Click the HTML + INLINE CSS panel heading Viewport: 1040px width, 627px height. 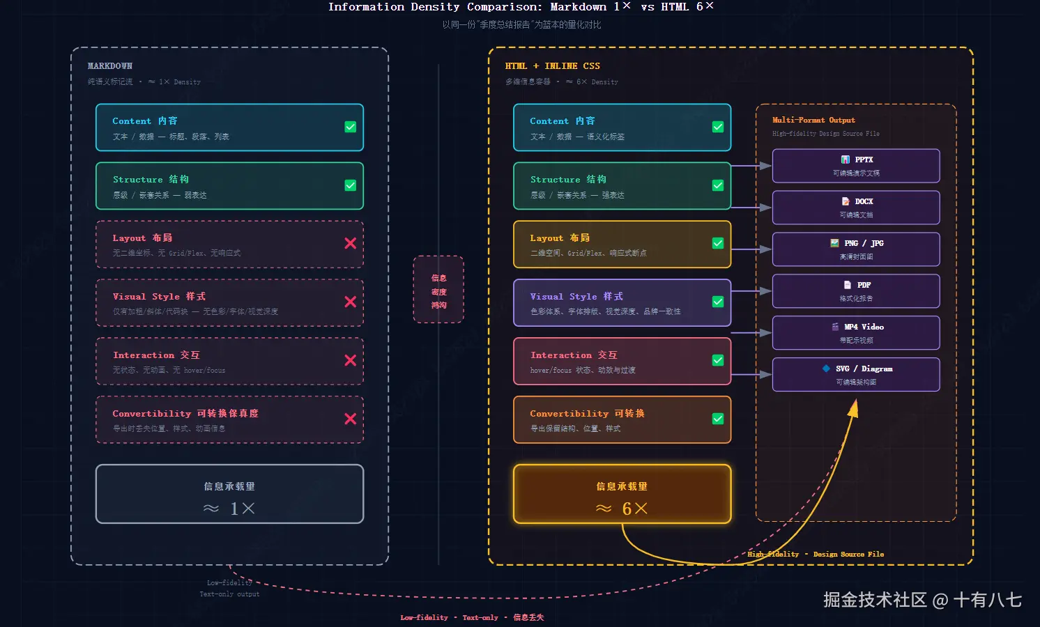553,66
